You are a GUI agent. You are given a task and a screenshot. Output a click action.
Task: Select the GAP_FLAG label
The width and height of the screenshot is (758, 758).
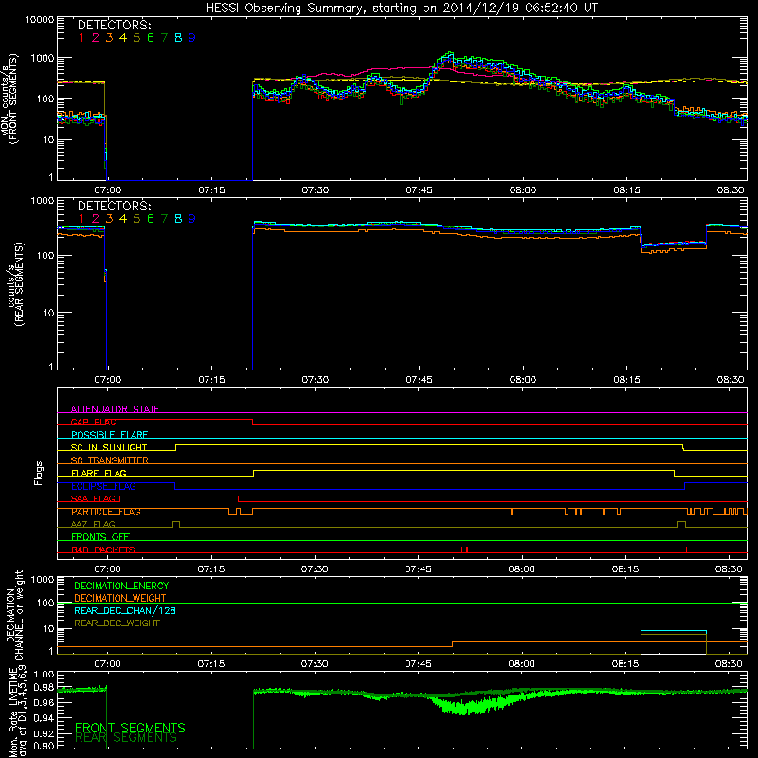point(93,422)
